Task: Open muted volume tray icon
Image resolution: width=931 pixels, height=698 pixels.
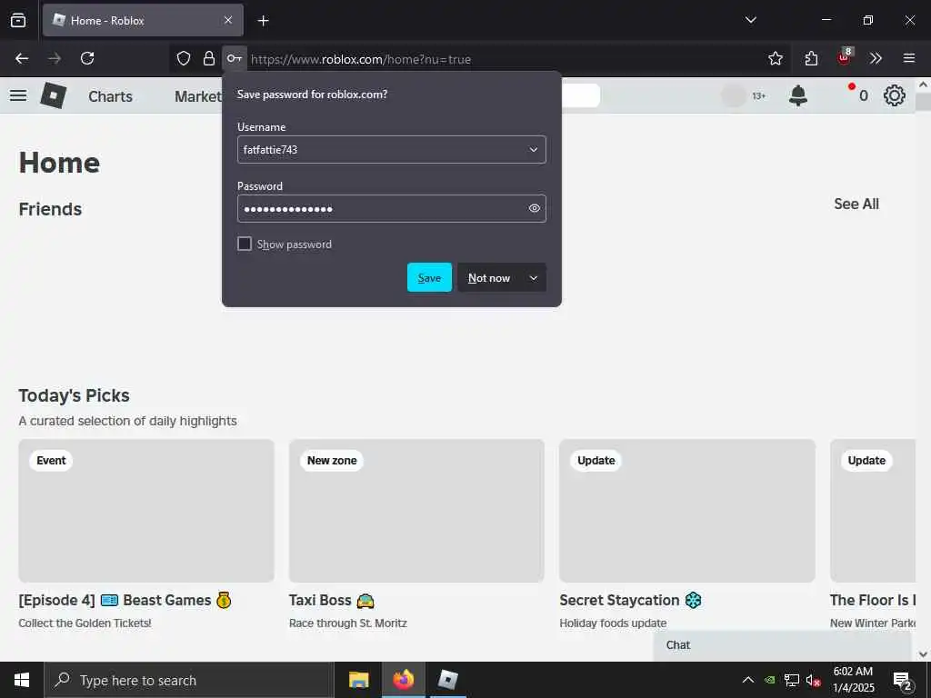Action: (813, 680)
